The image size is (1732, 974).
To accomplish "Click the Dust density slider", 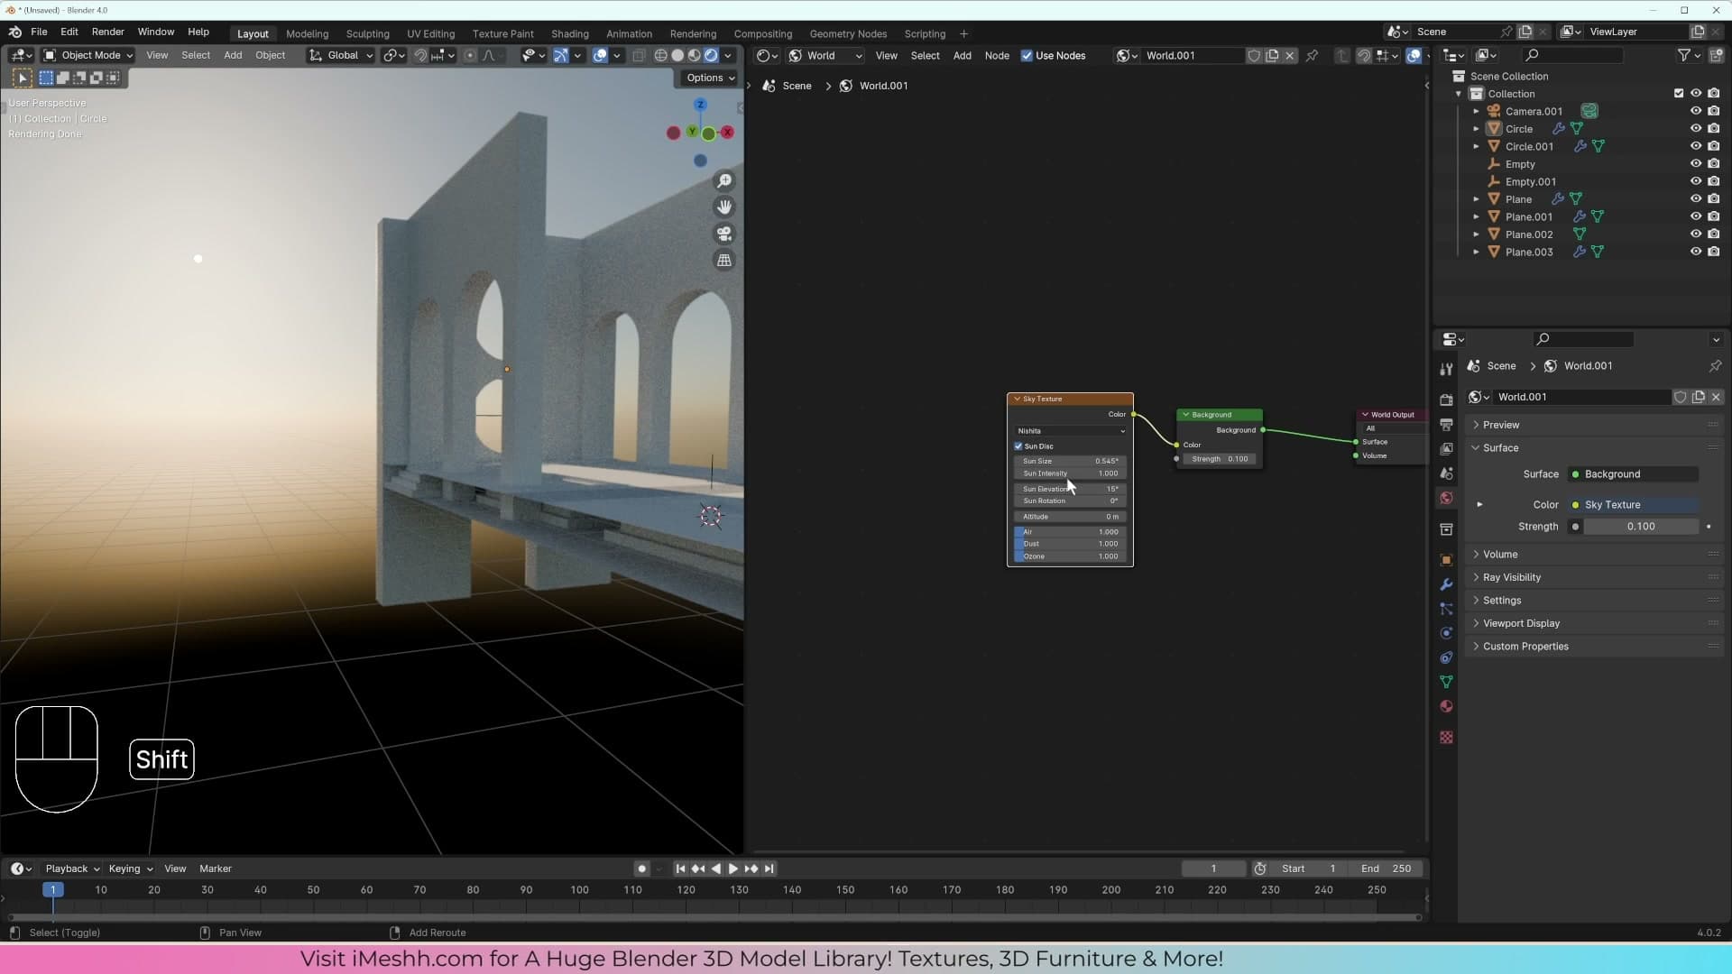I will (x=1070, y=545).
